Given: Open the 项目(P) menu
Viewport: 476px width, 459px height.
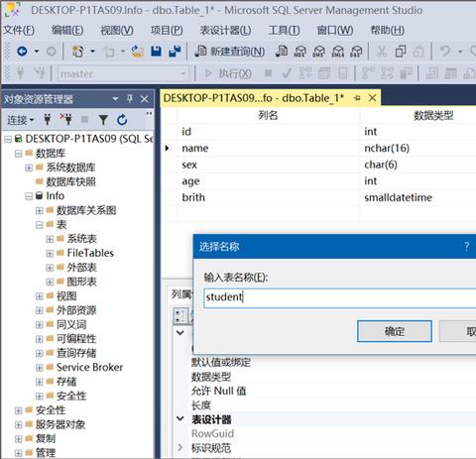Looking at the screenshot, I should 167,31.
